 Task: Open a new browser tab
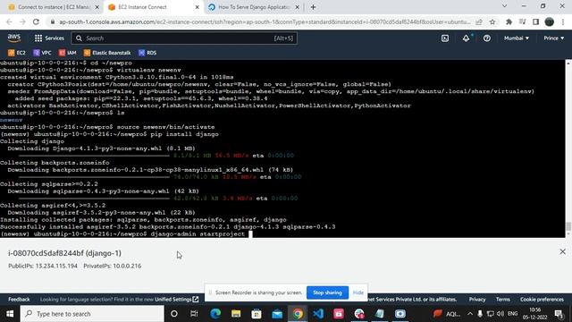[313, 7]
